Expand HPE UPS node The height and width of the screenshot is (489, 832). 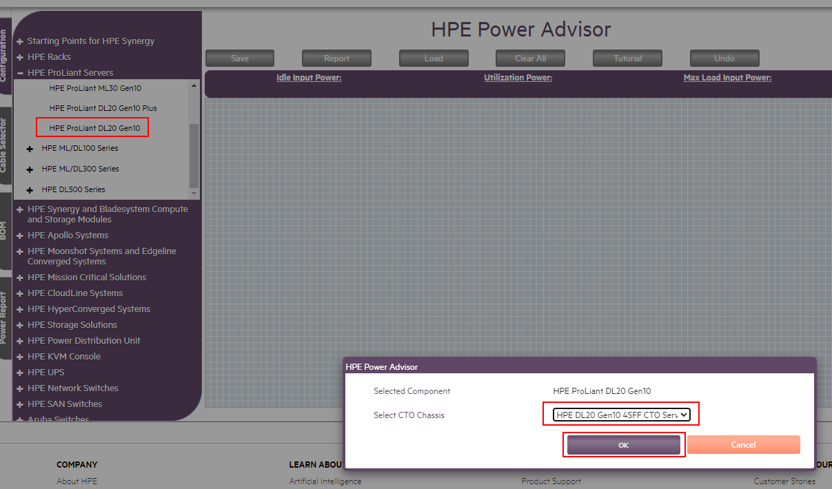click(20, 373)
